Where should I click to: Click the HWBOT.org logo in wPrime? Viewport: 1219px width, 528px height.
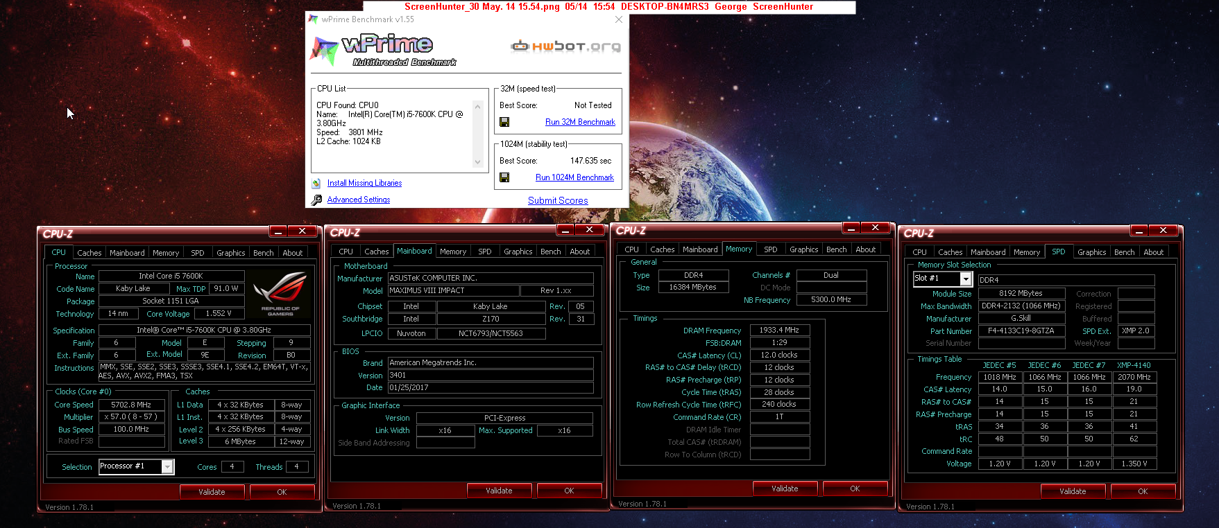[566, 46]
